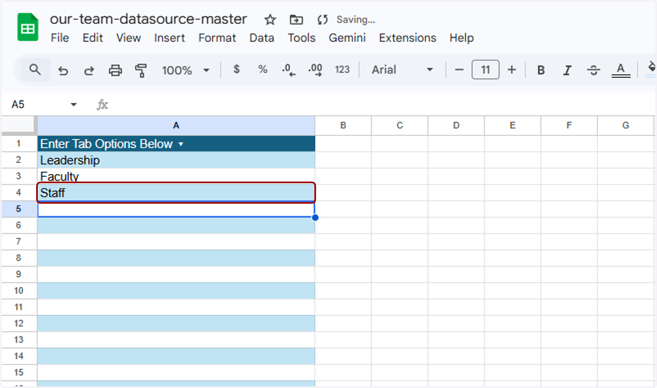657x388 pixels.
Task: Open the Gemini menu
Action: click(x=347, y=38)
